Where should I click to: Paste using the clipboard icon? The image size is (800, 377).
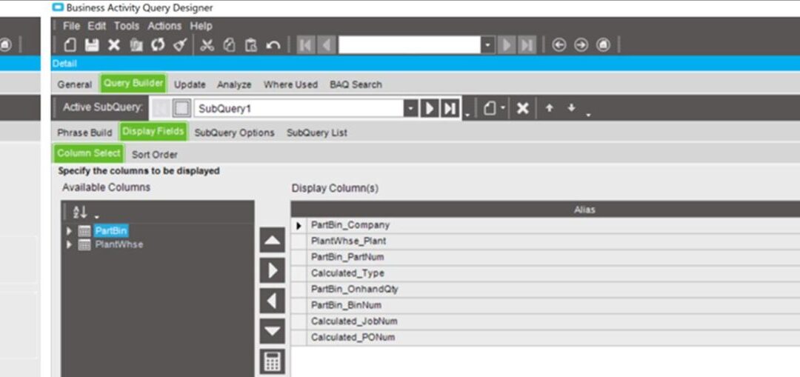click(x=251, y=45)
